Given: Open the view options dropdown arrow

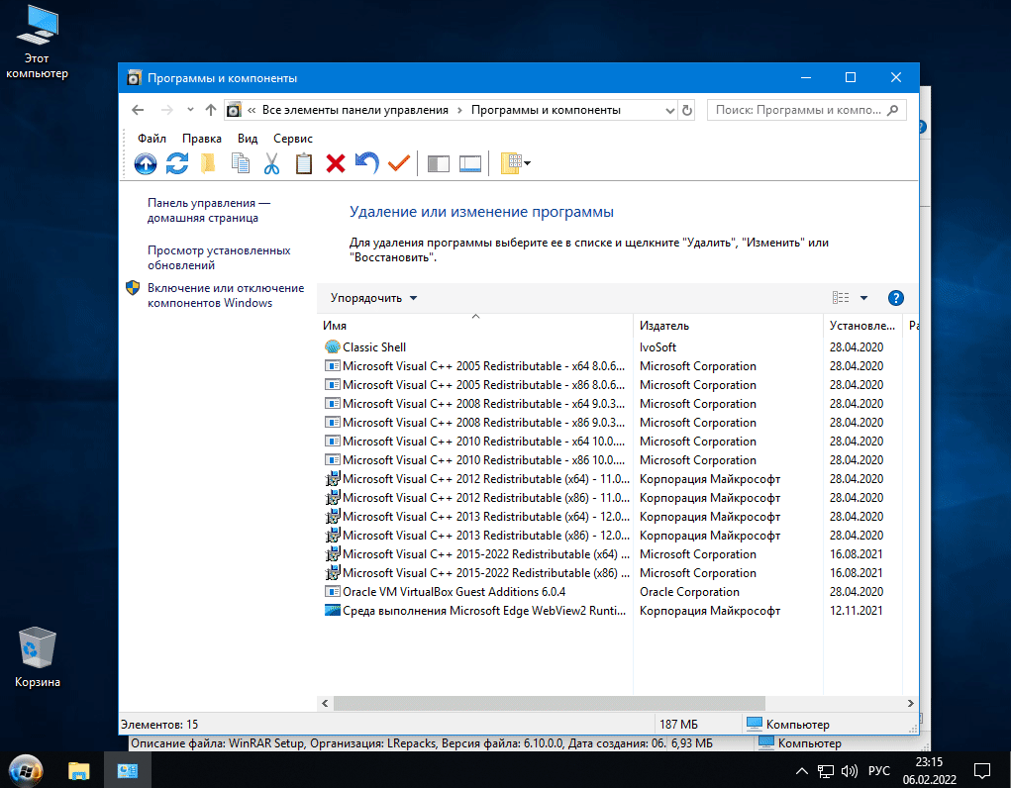Looking at the screenshot, I should pos(864,298).
